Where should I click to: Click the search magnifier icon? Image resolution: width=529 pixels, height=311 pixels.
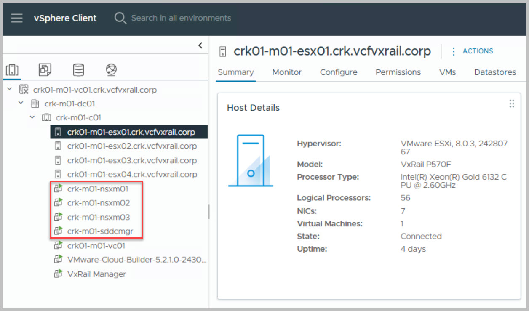click(x=120, y=19)
